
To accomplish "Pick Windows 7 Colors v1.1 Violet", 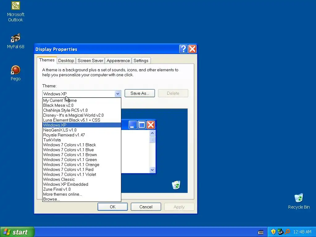I will coord(81,174).
